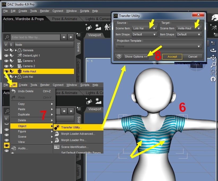Click the Transfer Utility menu entry icon
This screenshot has height=181, width=218.
point(57,127)
